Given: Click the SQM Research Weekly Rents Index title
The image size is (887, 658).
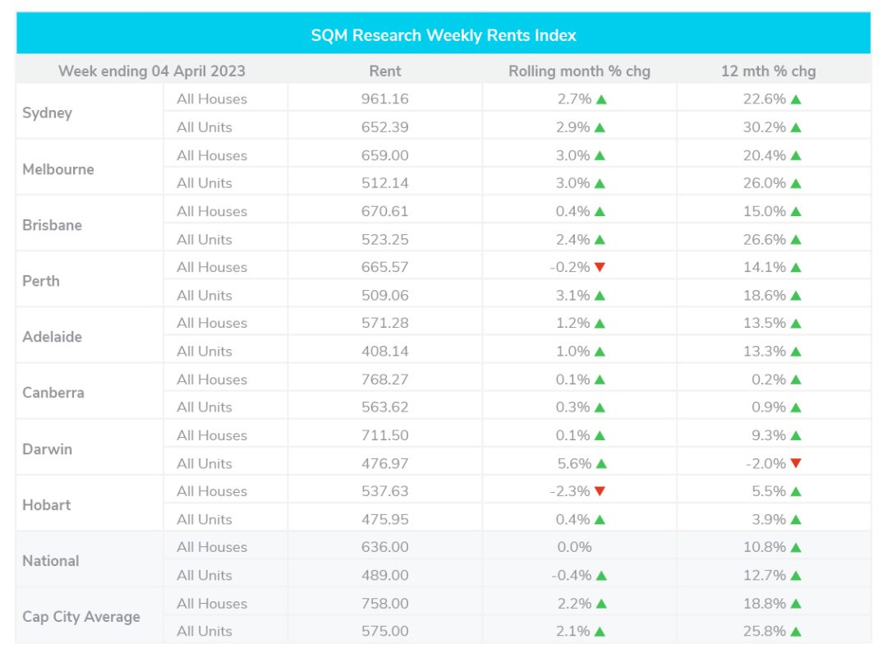Looking at the screenshot, I should coord(443,35).
